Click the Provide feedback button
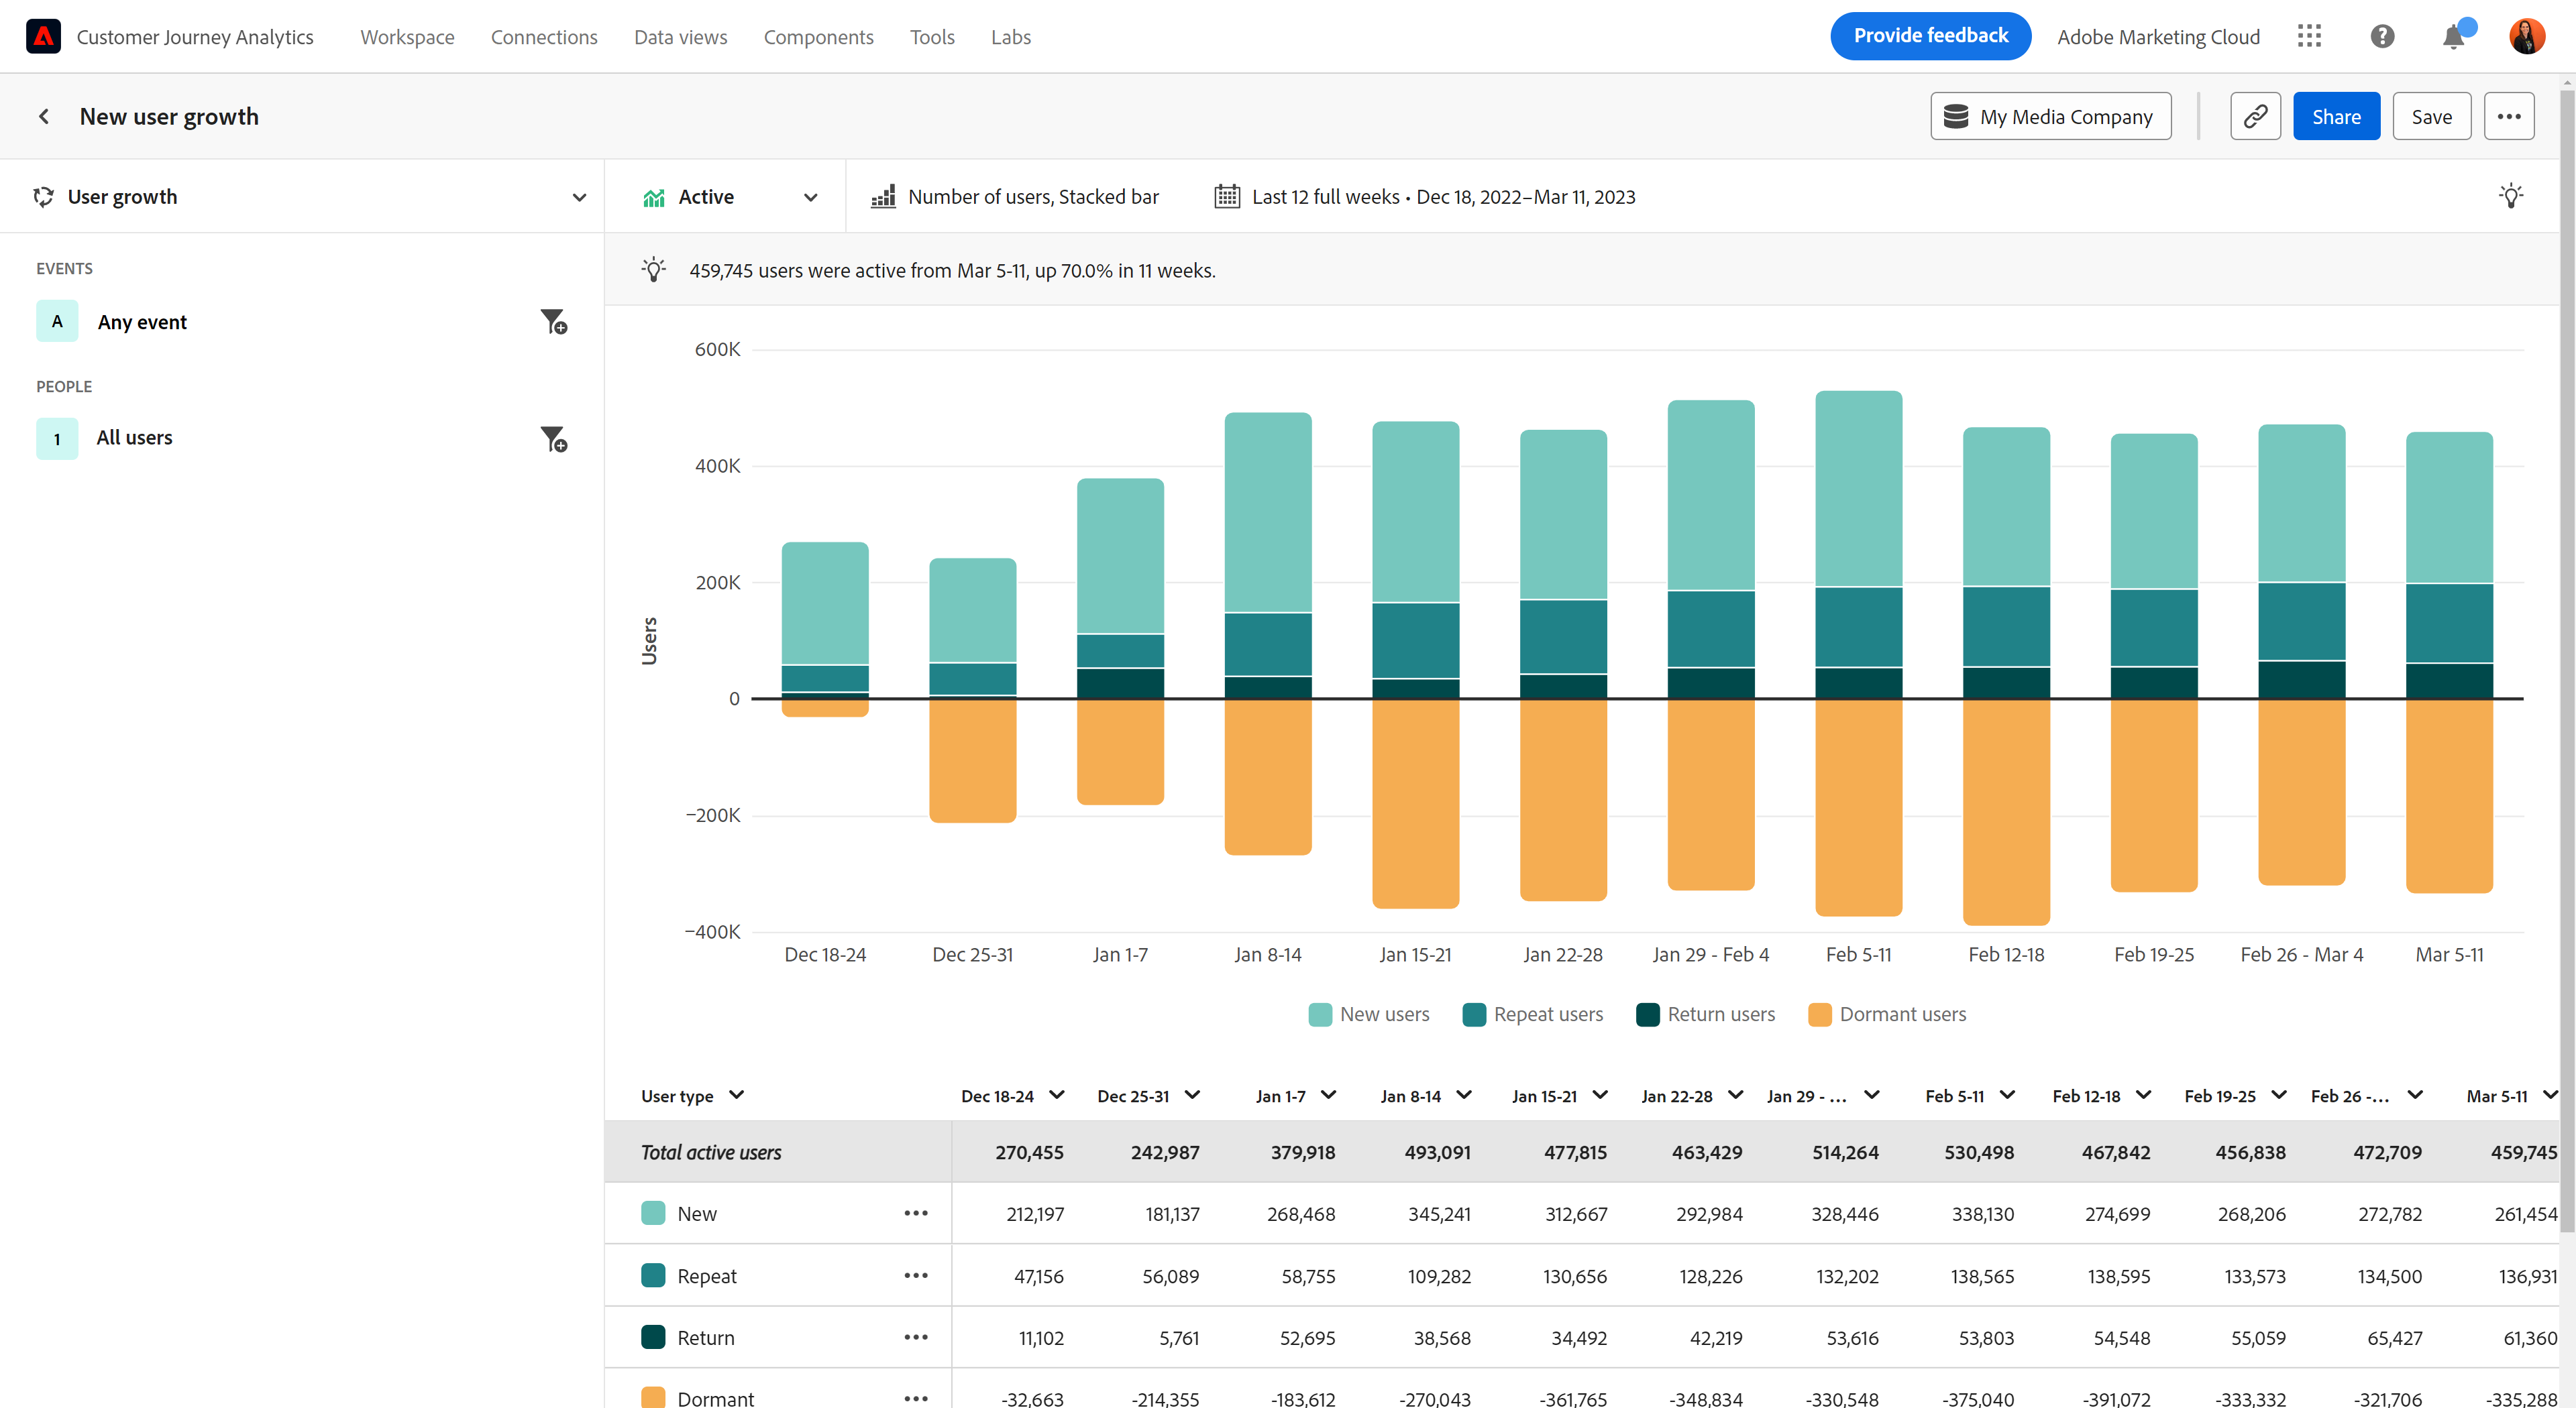The height and width of the screenshot is (1408, 2576). (x=1930, y=36)
